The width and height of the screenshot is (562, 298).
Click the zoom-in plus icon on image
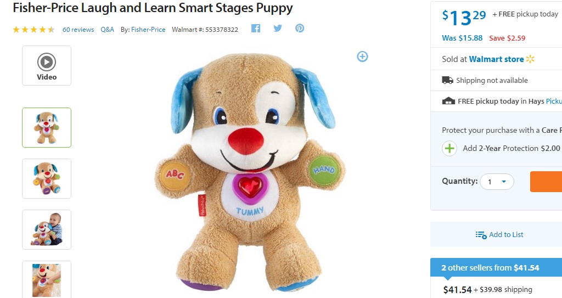coord(362,57)
